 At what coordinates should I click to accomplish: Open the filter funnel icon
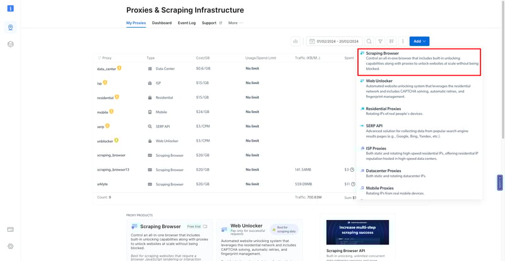381,41
